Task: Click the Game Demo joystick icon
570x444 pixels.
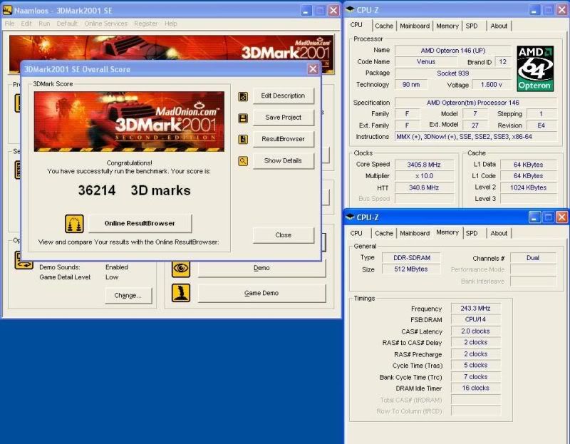Action: tap(181, 293)
